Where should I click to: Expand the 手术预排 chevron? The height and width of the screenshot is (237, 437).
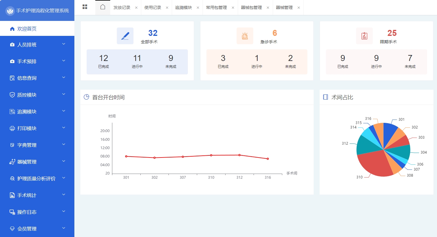[x=64, y=61]
